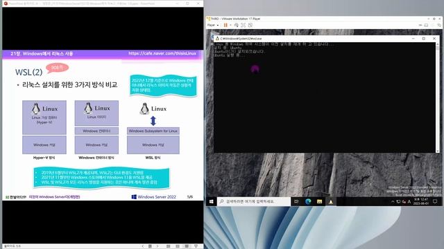This screenshot has width=444, height=249.
Task: Pause the virtual machine in VMware
Action: [x=225, y=25]
